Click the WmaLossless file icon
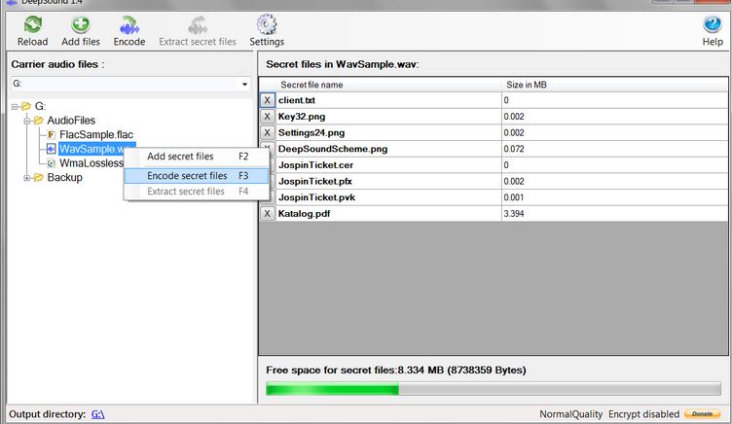The width and height of the screenshot is (732, 424). click(x=52, y=163)
